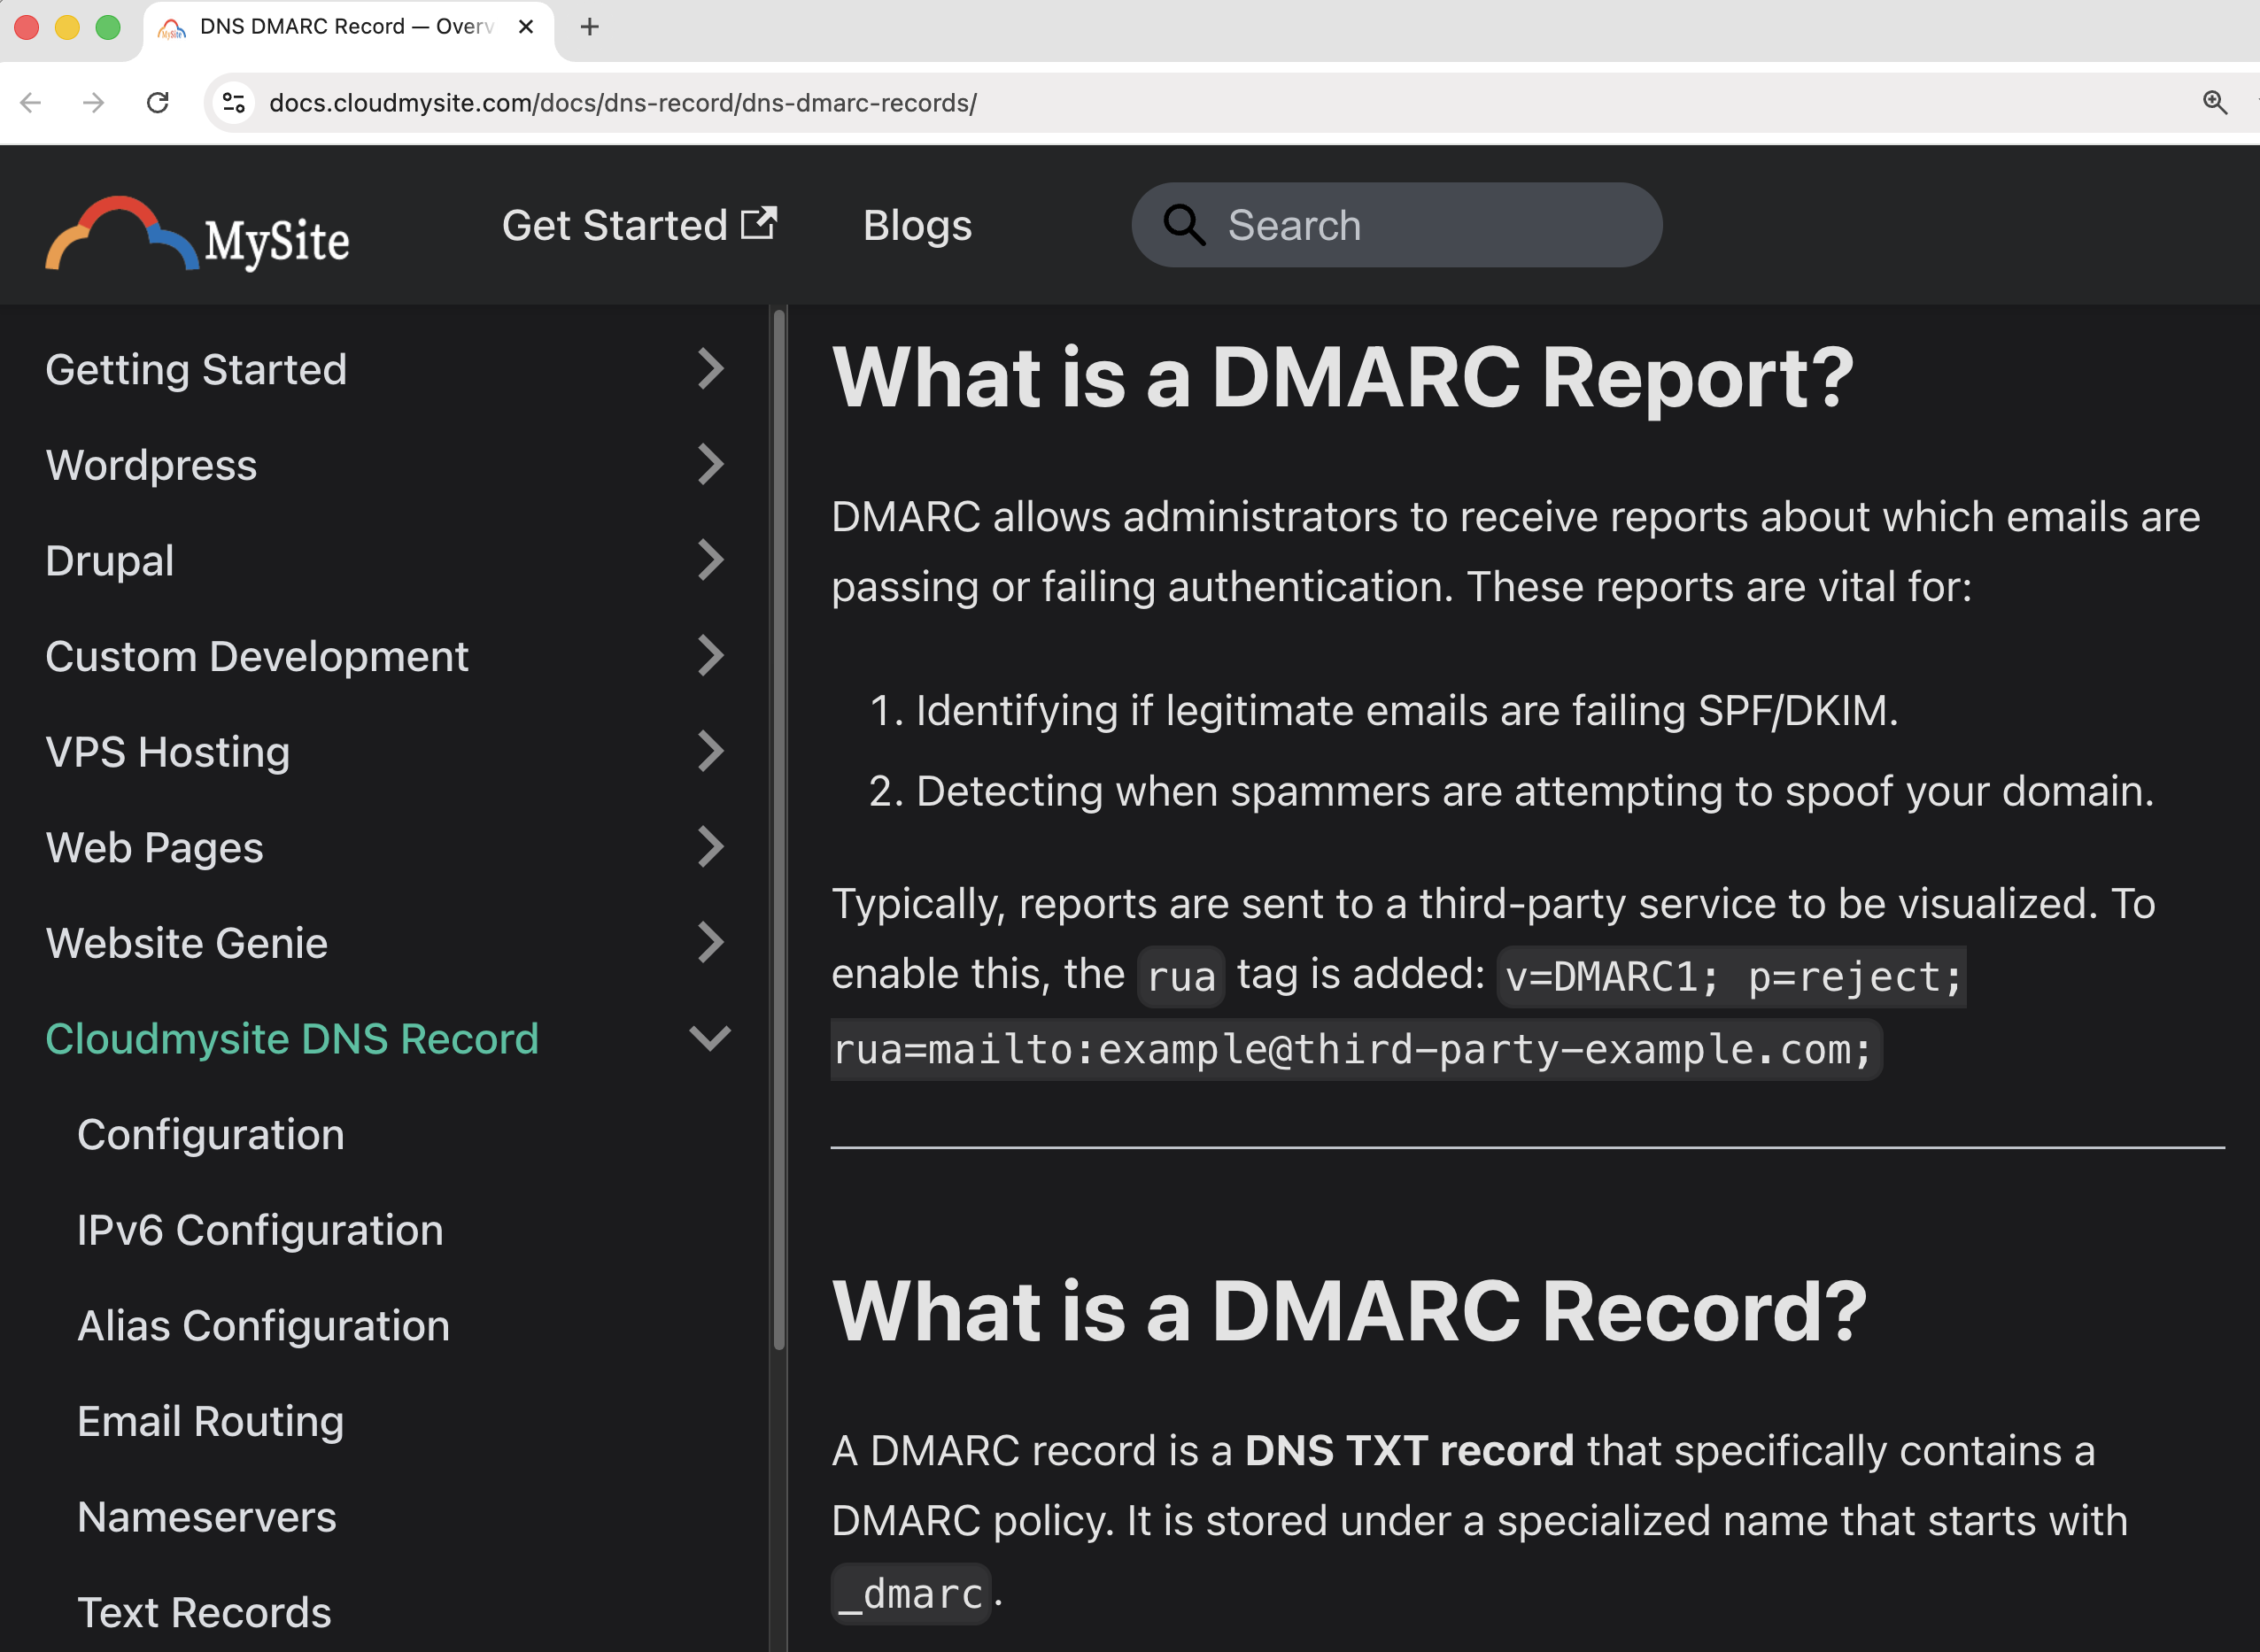Click the 'What is a DMARC Report?' heading
Viewport: 2260px width, 1652px height.
pos(1343,378)
